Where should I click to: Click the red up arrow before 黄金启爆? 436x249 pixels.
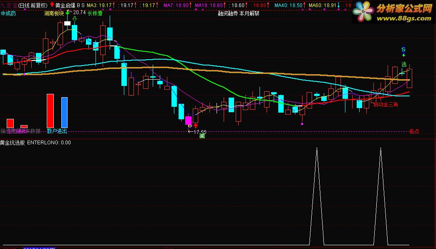tap(52, 5)
